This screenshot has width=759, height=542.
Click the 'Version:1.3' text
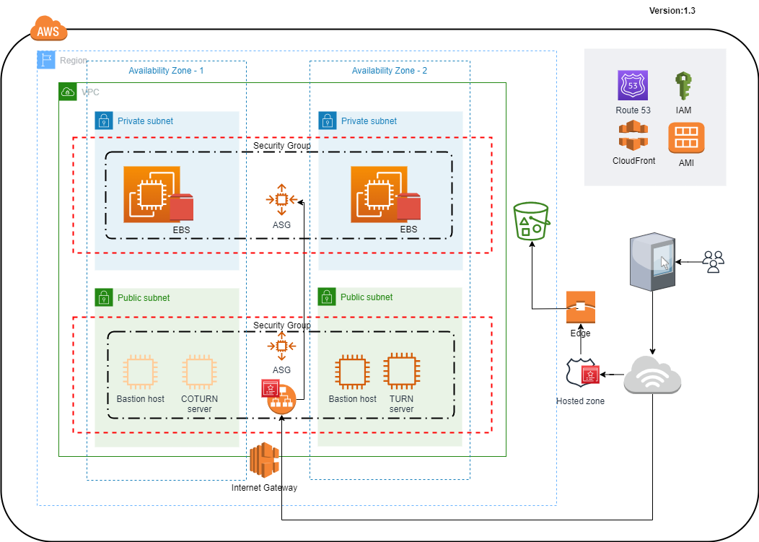[672, 11]
